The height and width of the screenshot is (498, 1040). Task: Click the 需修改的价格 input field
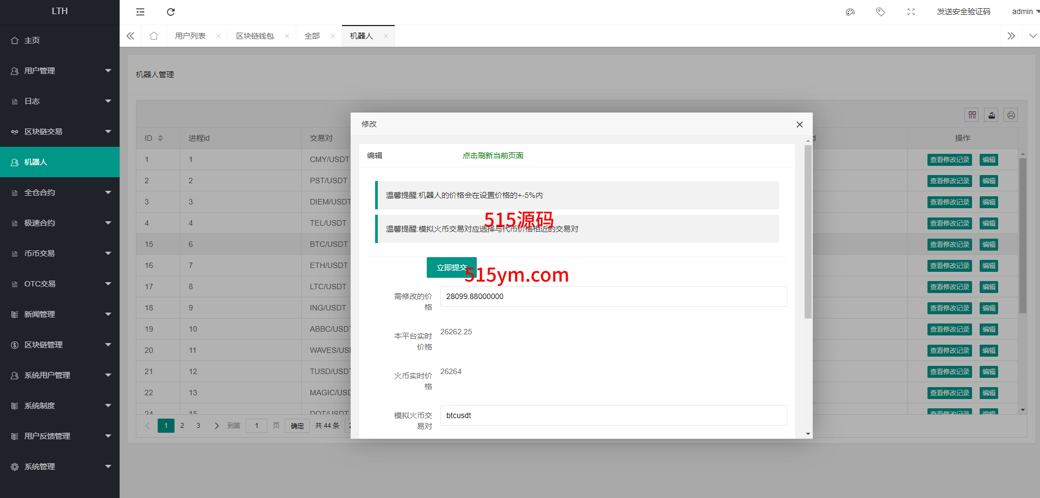point(613,296)
